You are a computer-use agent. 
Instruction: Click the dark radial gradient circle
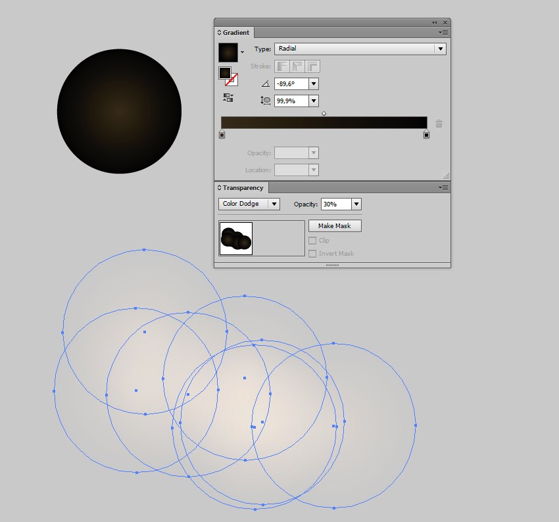(x=119, y=111)
